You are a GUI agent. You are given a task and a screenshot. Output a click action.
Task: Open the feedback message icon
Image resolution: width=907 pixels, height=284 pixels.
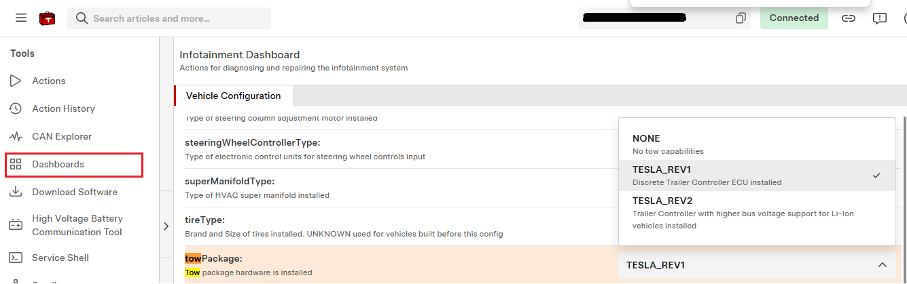pos(880,18)
